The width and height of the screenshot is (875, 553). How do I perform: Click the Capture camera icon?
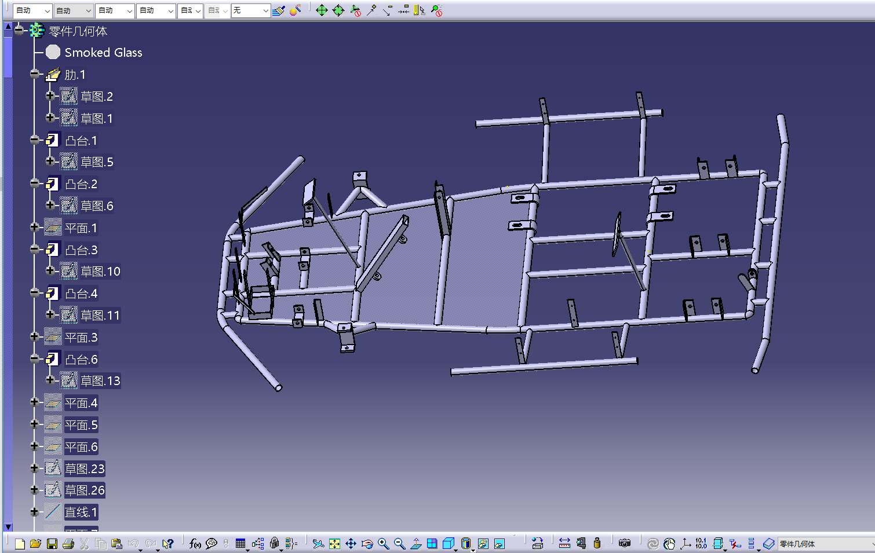point(625,544)
